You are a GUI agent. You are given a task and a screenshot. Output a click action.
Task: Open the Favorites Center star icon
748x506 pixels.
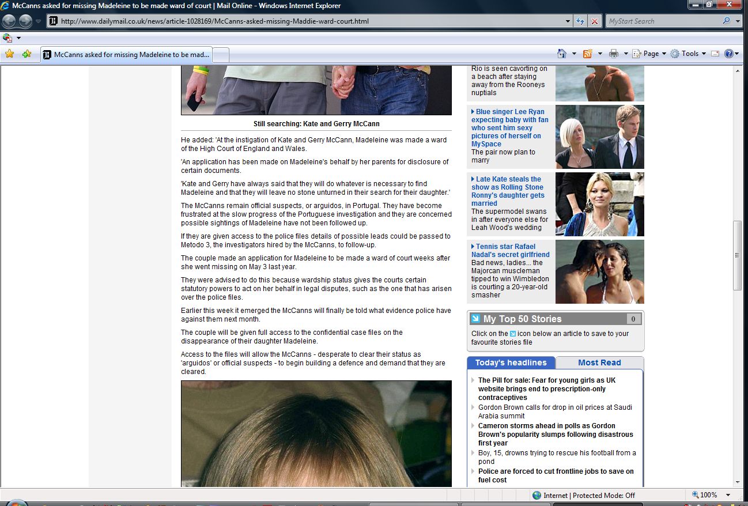coord(9,54)
